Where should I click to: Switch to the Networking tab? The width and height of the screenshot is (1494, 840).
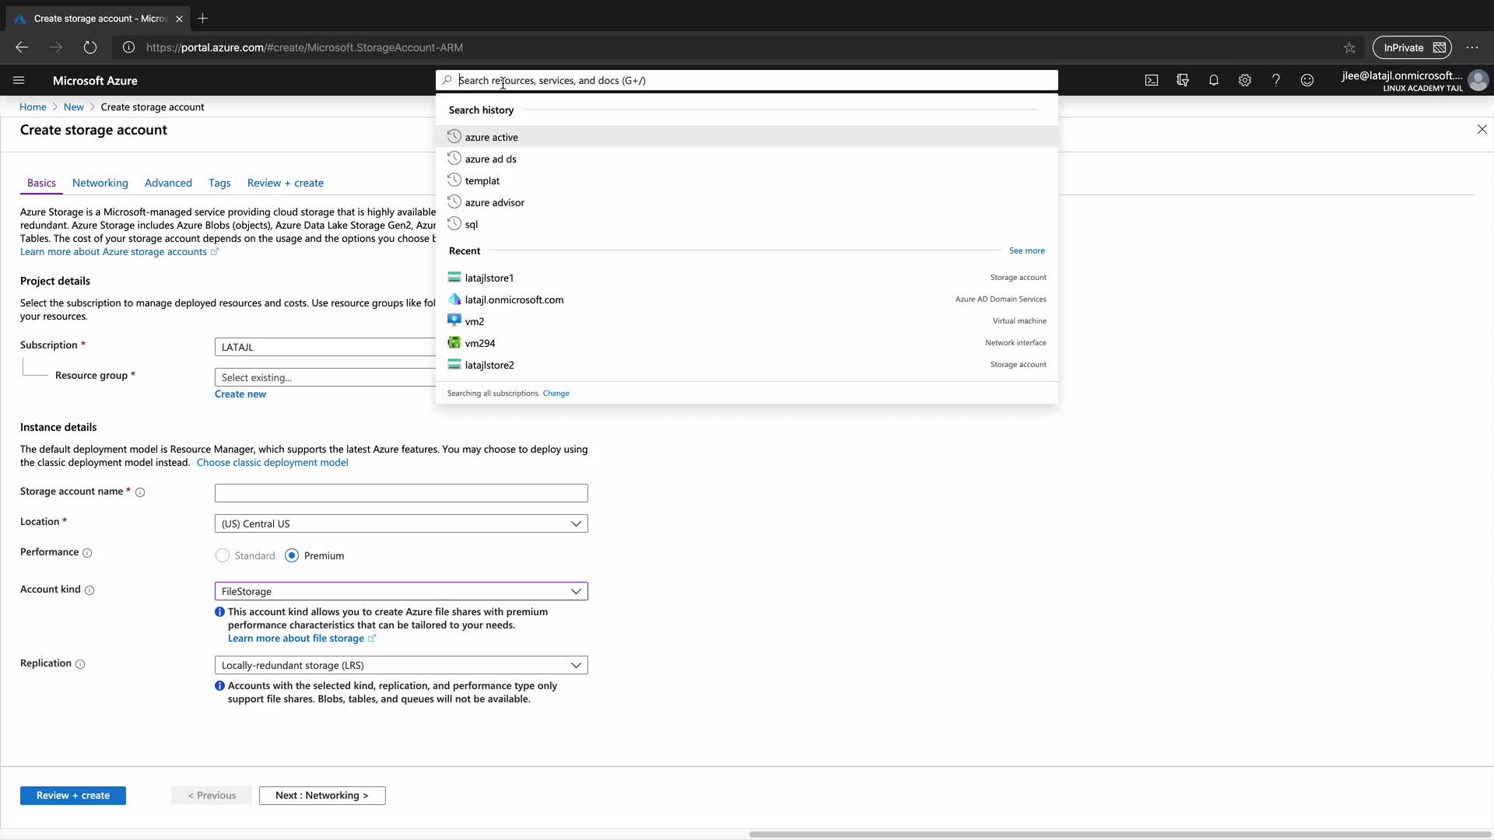100,183
